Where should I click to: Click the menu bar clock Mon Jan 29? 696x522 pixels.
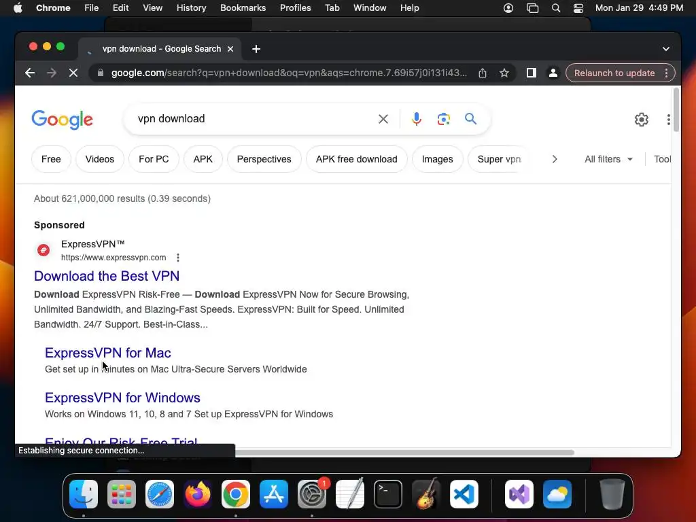coord(639,8)
